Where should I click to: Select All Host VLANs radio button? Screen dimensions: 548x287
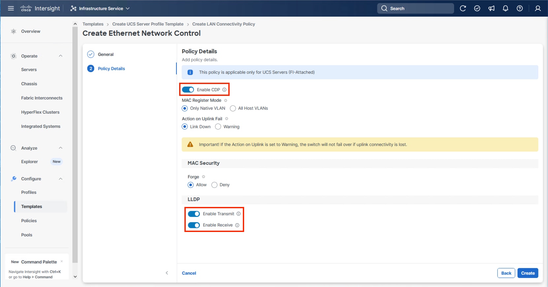point(233,108)
